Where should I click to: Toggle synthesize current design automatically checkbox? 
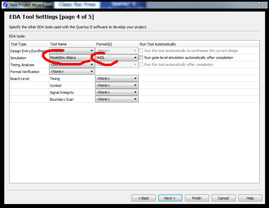(x=141, y=51)
